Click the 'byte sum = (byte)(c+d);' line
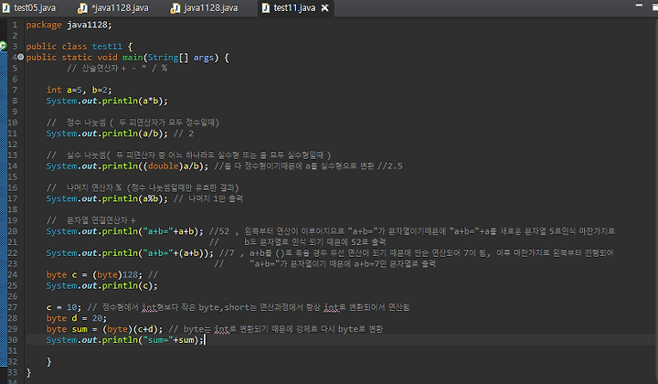Screen dimensions: 658x384 pyautogui.click(x=104, y=329)
